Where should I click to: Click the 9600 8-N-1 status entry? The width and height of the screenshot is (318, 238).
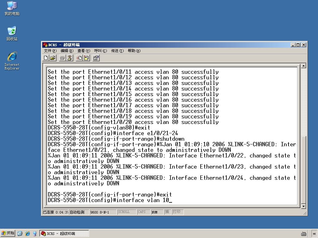(x=103, y=212)
